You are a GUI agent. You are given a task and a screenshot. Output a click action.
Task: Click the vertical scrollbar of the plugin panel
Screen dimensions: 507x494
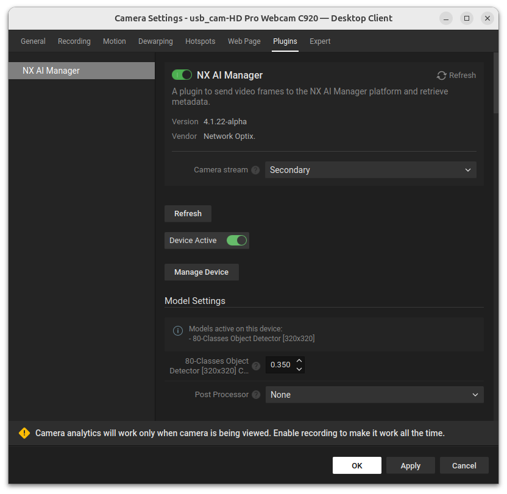[x=496, y=83]
